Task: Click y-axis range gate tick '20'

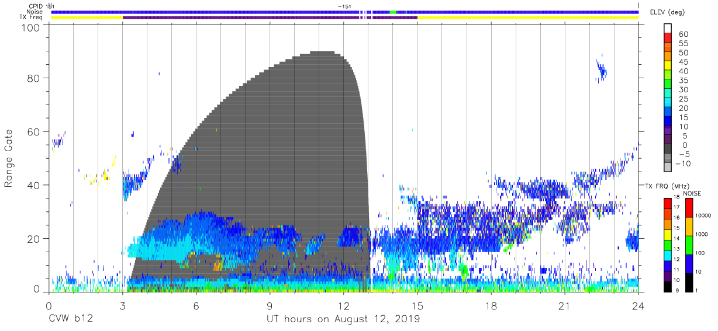Action: [33, 239]
